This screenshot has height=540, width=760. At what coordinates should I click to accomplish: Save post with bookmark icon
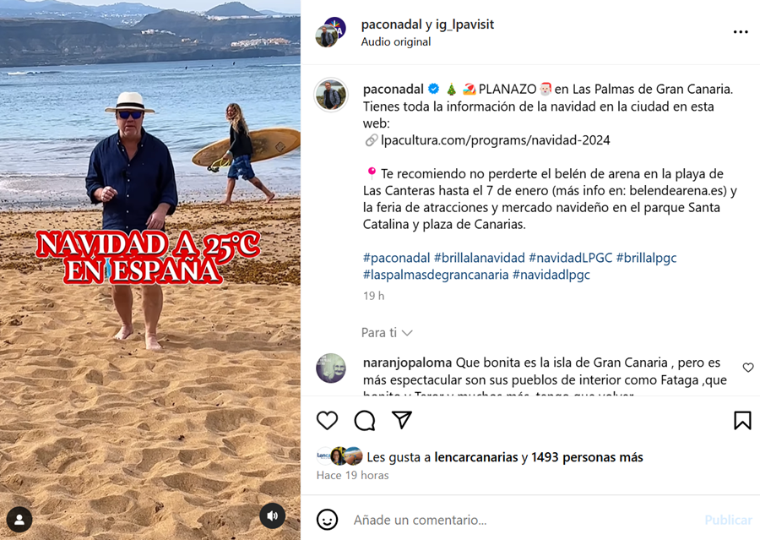(x=742, y=420)
